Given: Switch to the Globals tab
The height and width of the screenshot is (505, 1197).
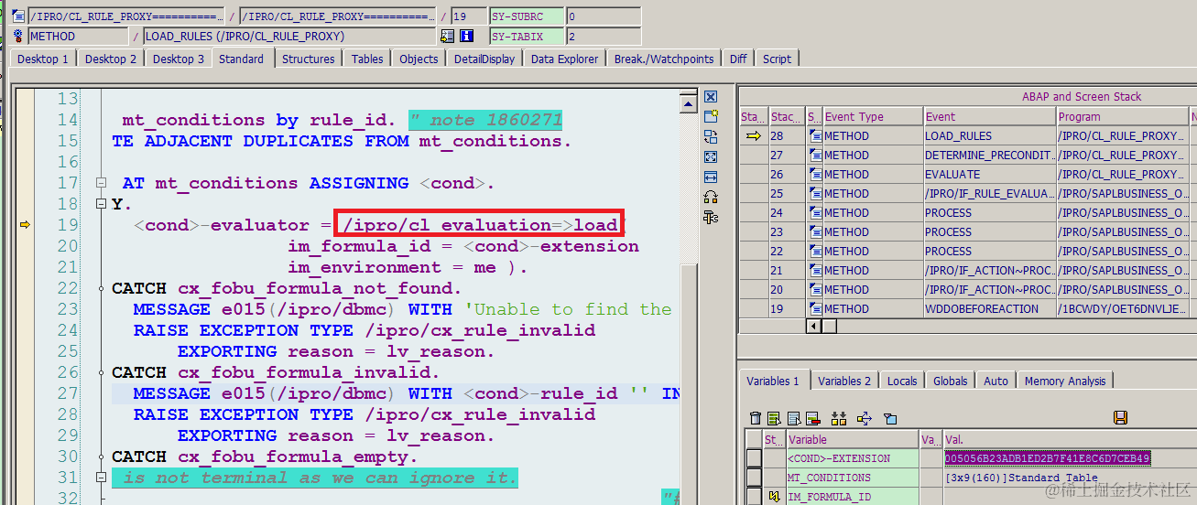Looking at the screenshot, I should click(951, 381).
